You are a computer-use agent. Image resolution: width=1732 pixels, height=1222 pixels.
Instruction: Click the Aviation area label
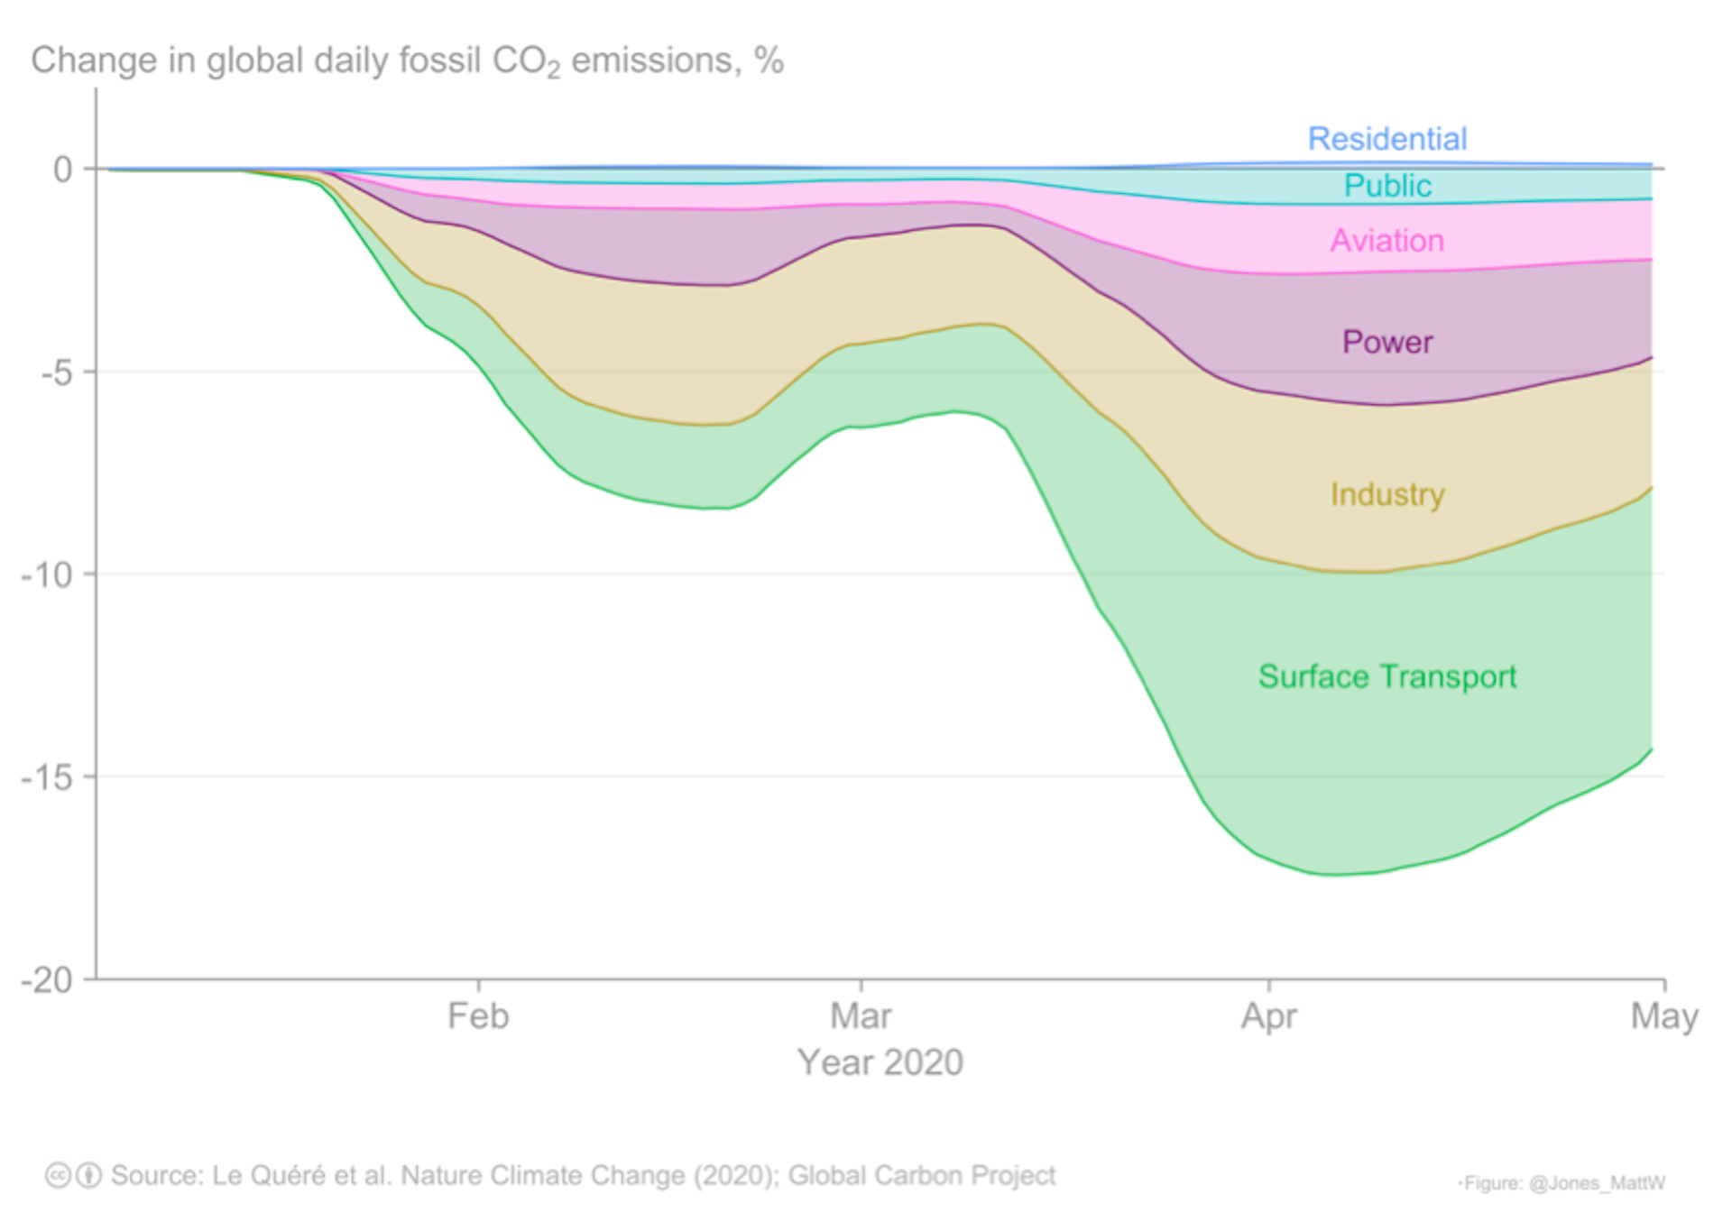pyautogui.click(x=1387, y=241)
